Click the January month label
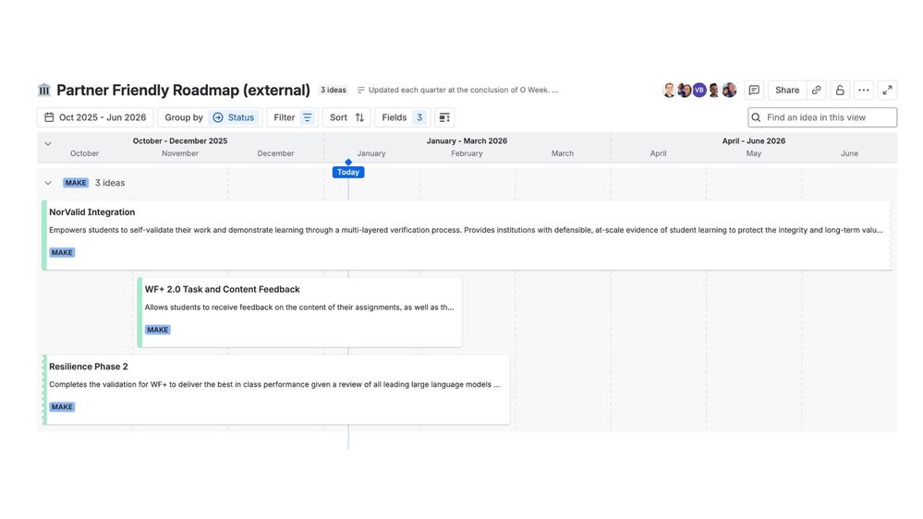Image resolution: width=923 pixels, height=519 pixels. pos(370,153)
